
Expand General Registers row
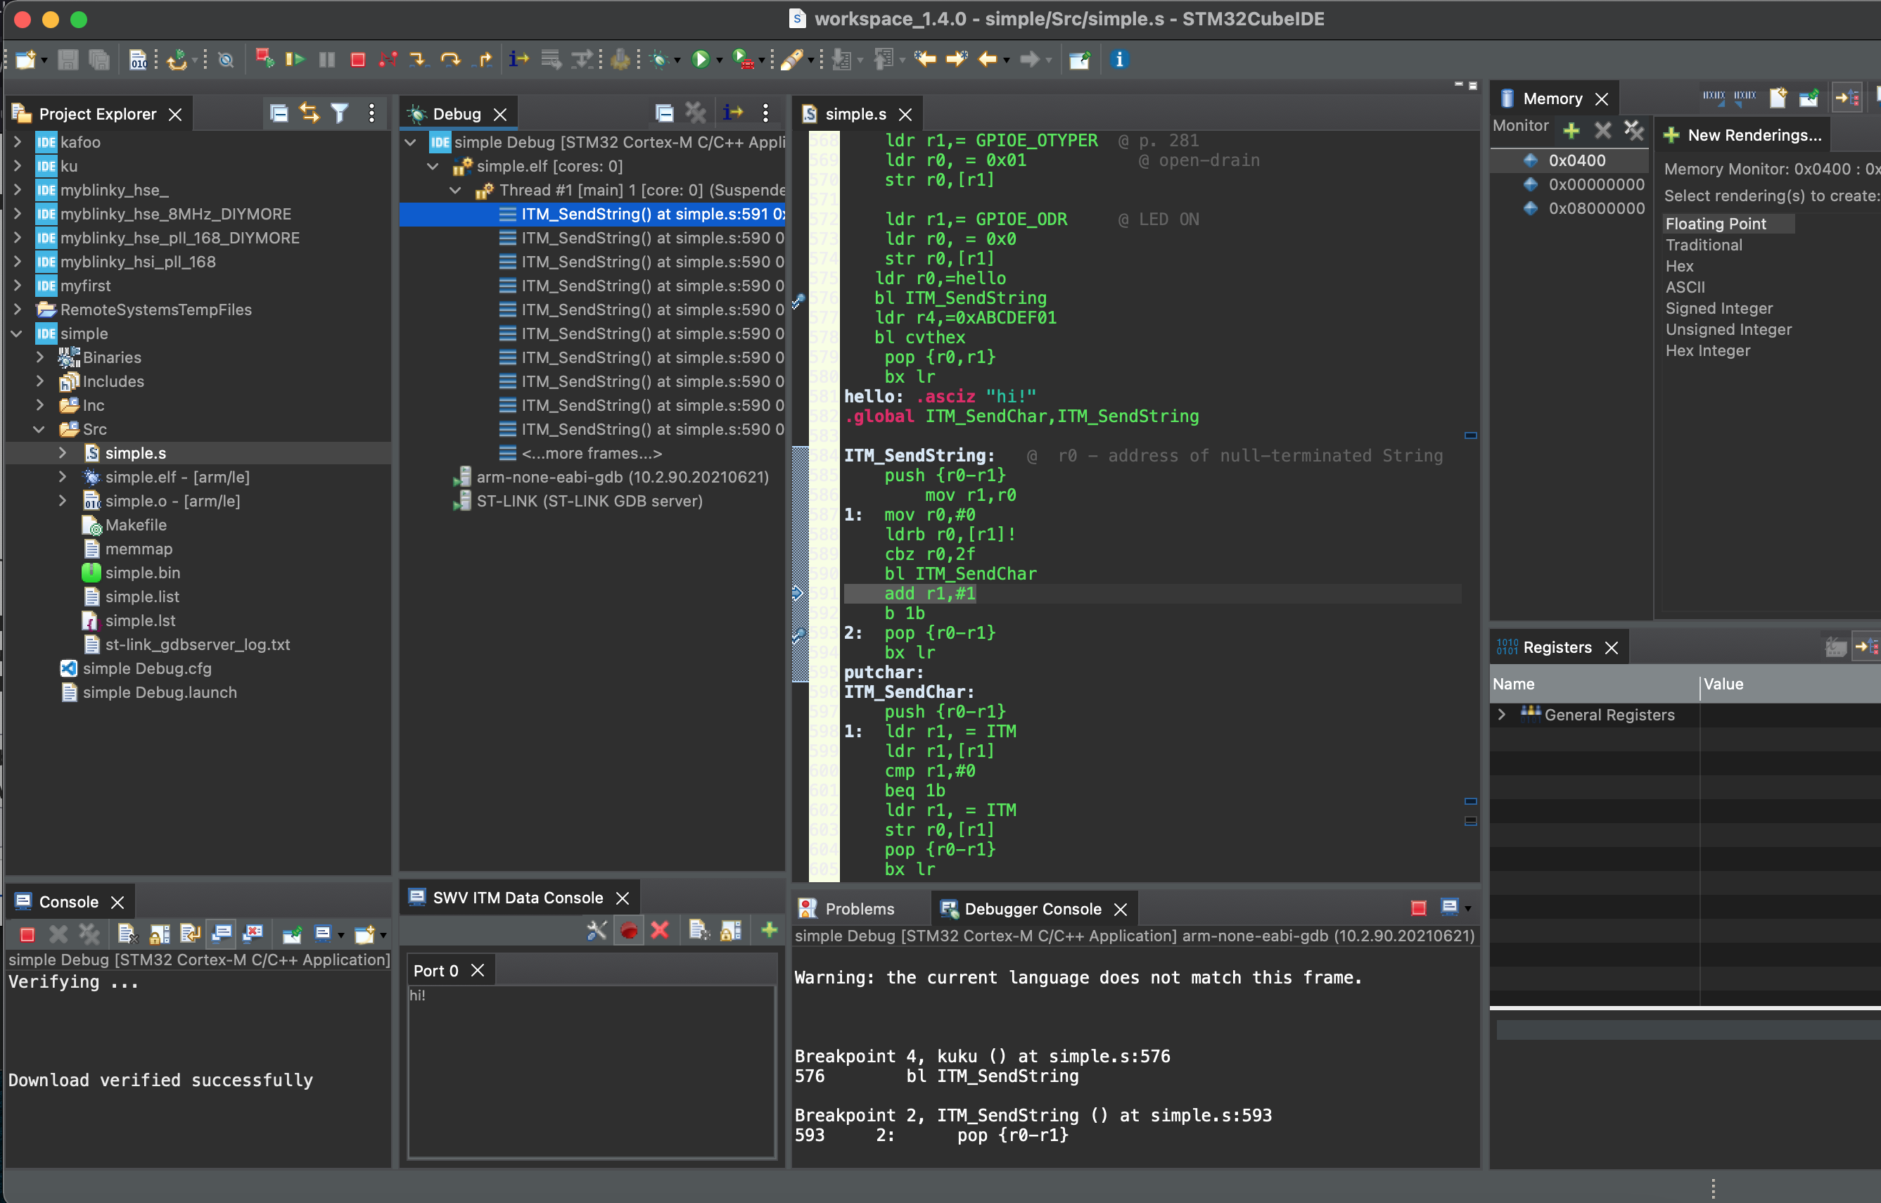click(x=1500, y=715)
